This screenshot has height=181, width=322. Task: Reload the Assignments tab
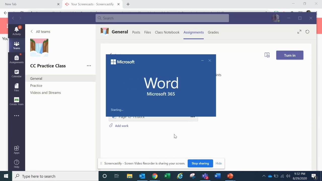(x=307, y=32)
